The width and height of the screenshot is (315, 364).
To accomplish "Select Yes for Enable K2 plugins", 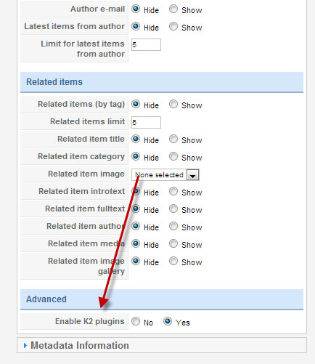I will [x=168, y=321].
